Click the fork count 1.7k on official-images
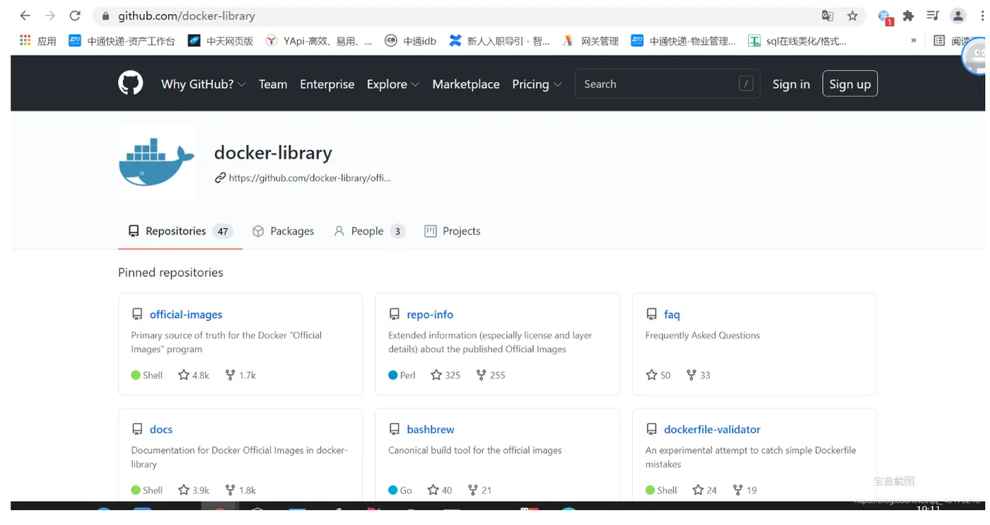The width and height of the screenshot is (990, 525). [x=240, y=375]
